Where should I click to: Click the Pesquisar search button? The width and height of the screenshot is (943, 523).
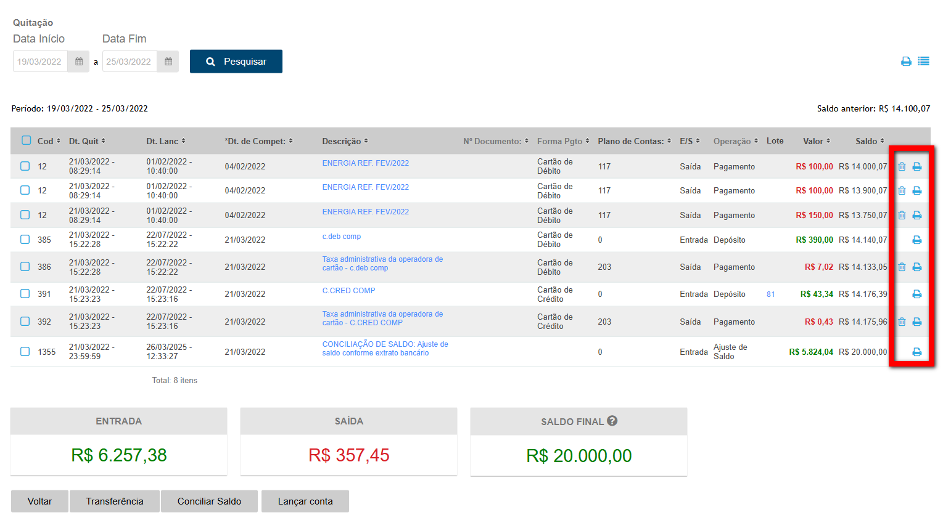[236, 62]
